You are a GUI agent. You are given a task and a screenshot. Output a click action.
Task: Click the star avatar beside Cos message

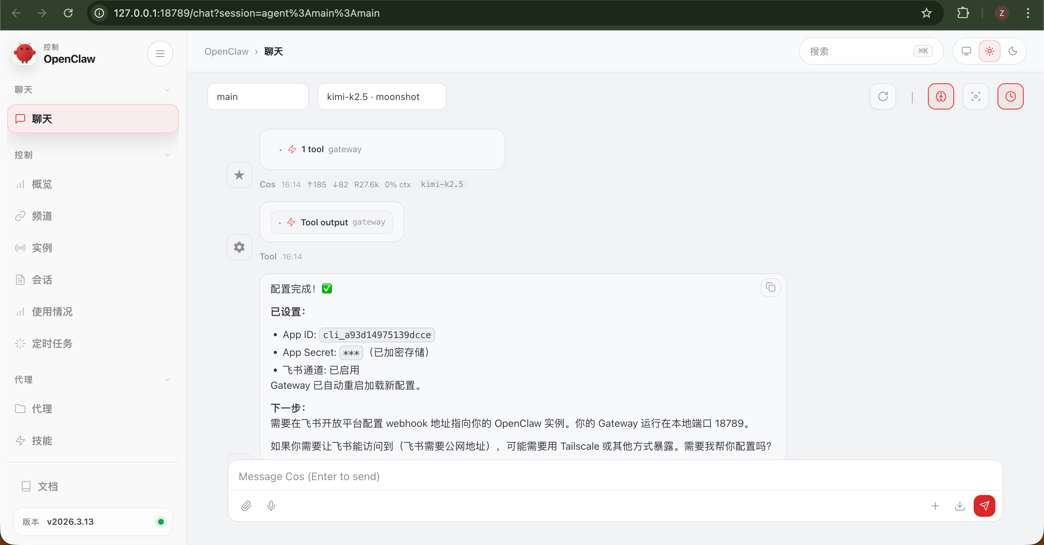click(x=239, y=175)
